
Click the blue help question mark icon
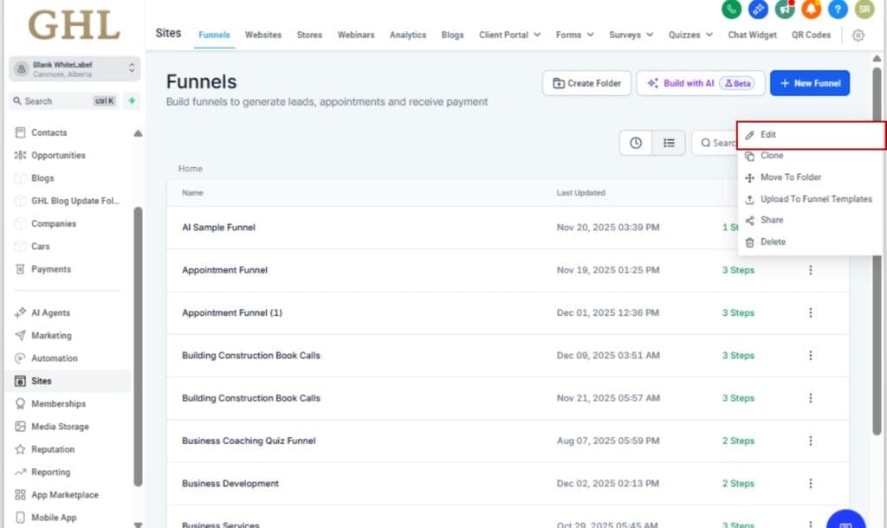click(837, 9)
